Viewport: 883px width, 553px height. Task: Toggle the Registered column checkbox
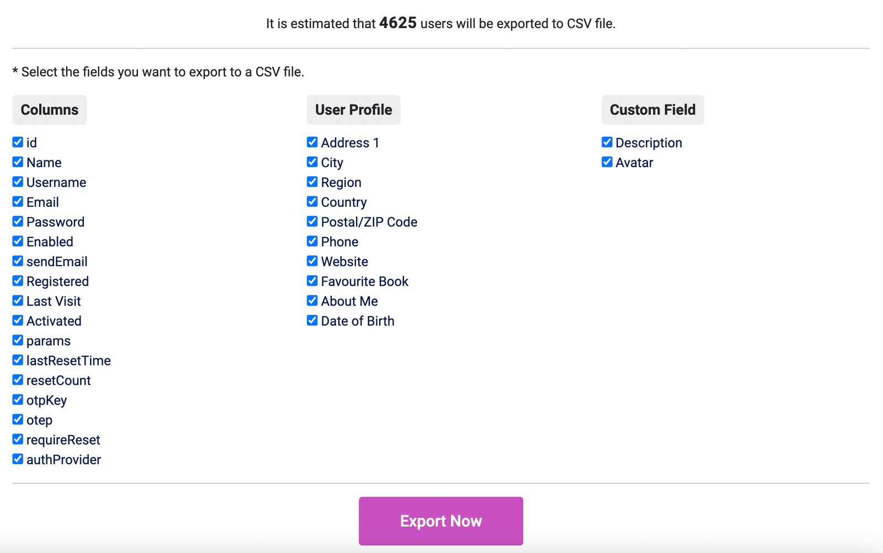17,280
